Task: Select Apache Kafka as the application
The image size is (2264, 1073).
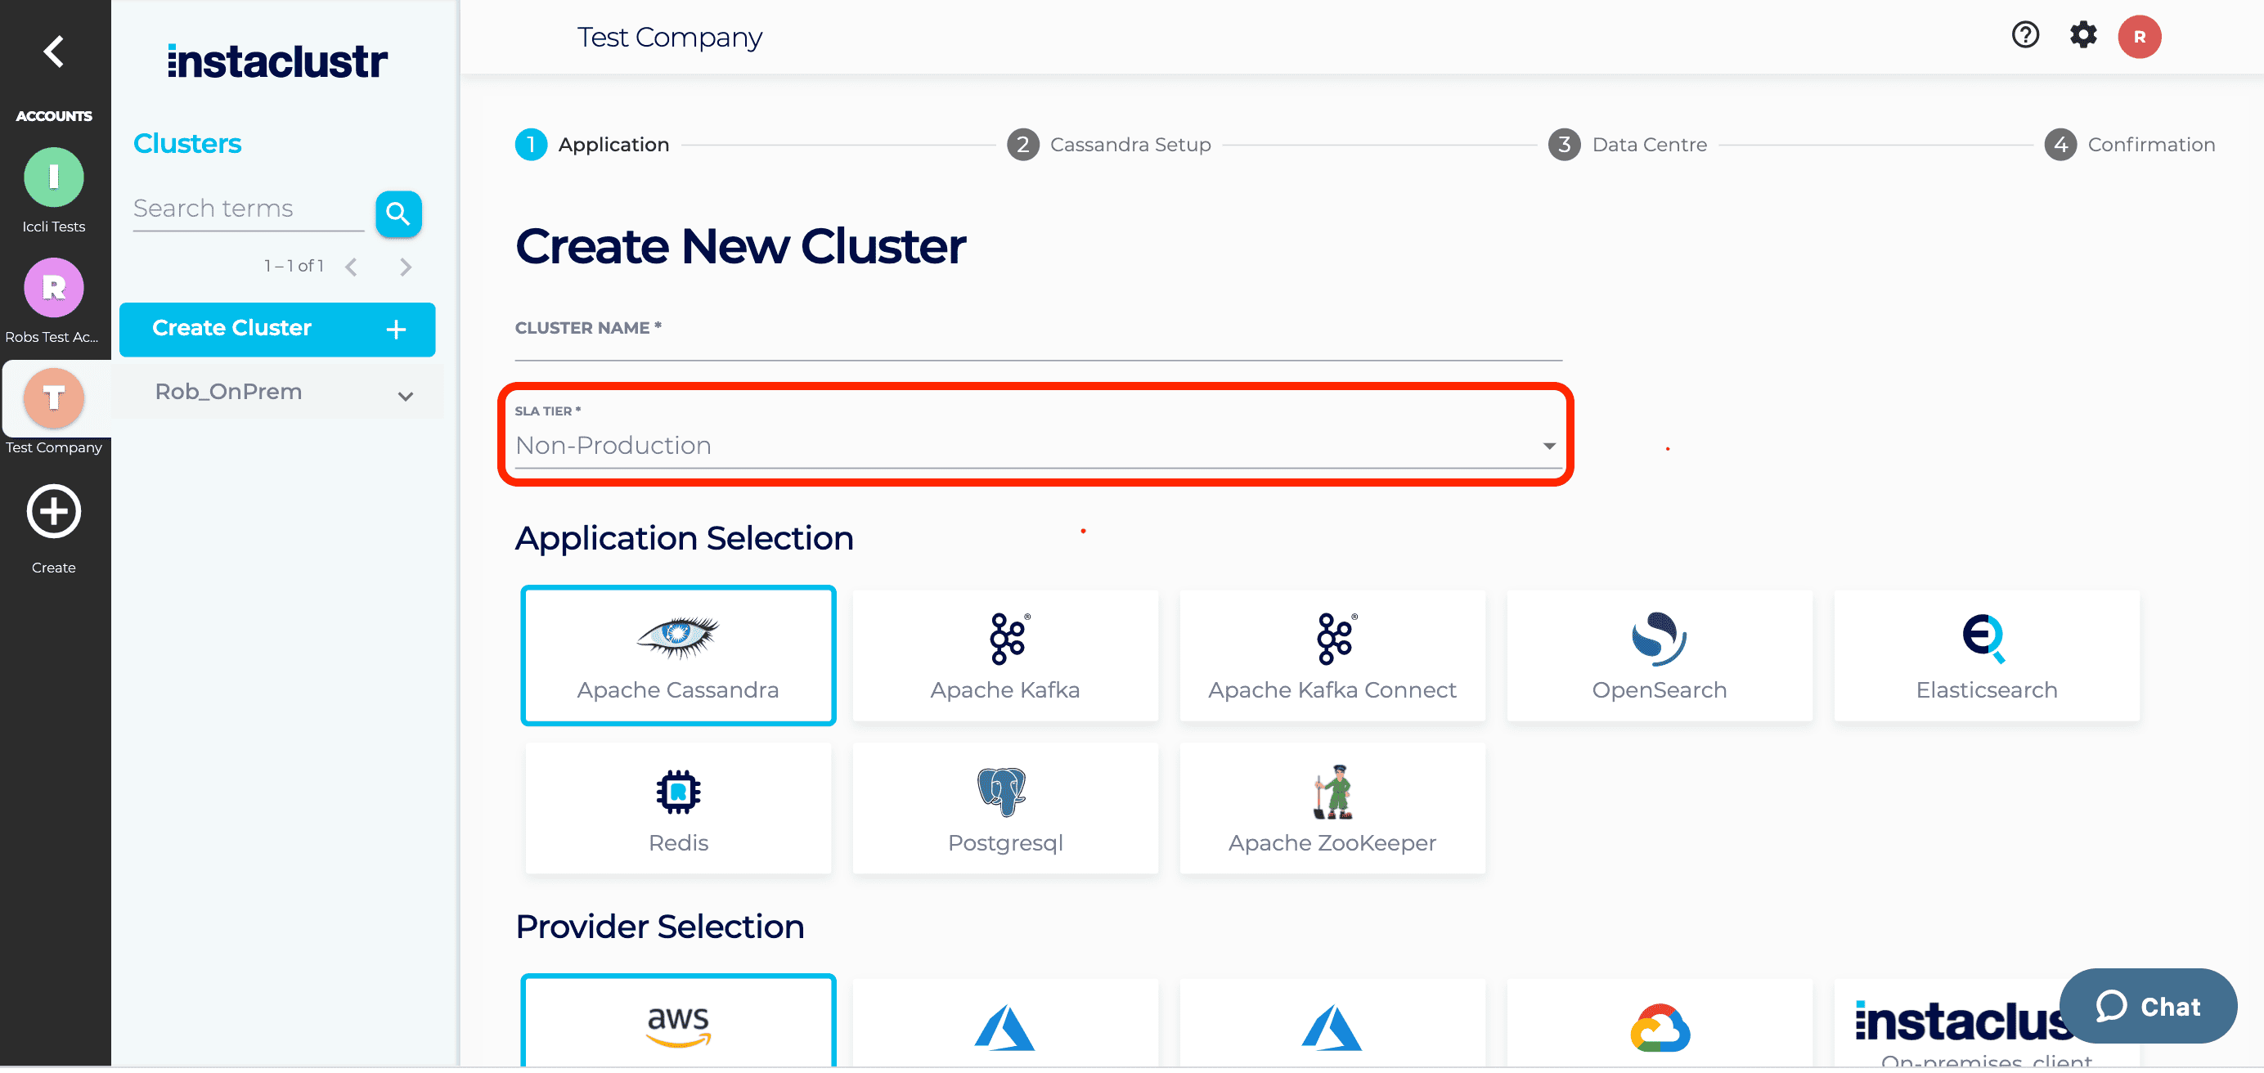Action: click(1004, 656)
